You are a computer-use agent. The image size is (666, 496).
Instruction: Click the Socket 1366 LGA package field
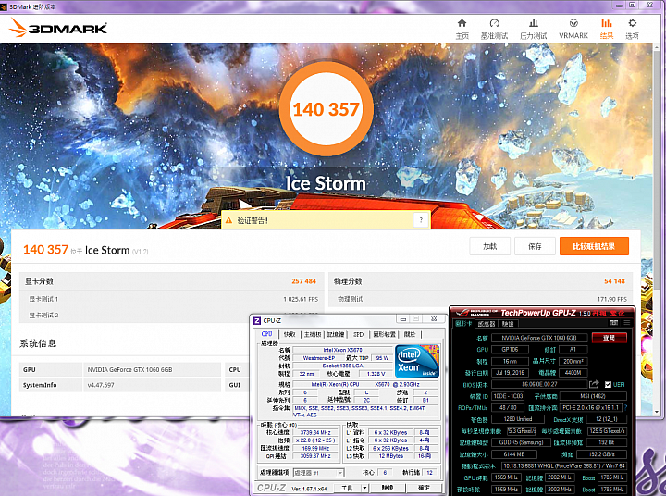[342, 366]
